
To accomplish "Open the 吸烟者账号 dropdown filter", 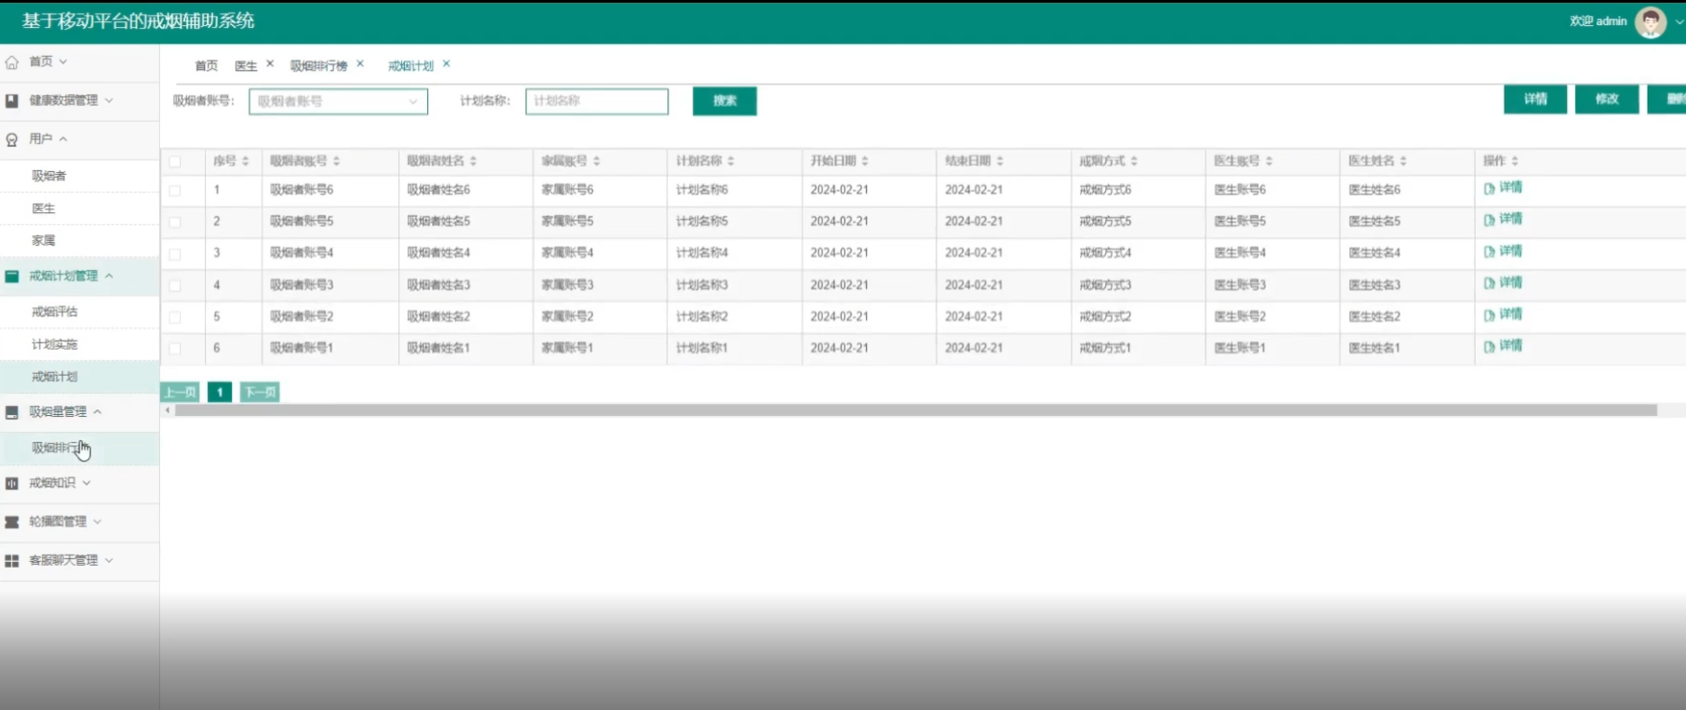I will [338, 101].
